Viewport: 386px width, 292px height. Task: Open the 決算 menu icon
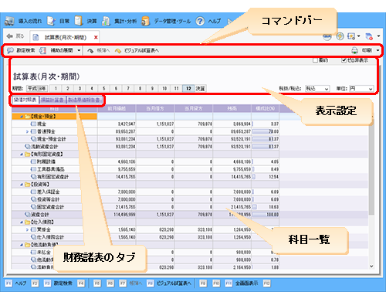pos(79,21)
